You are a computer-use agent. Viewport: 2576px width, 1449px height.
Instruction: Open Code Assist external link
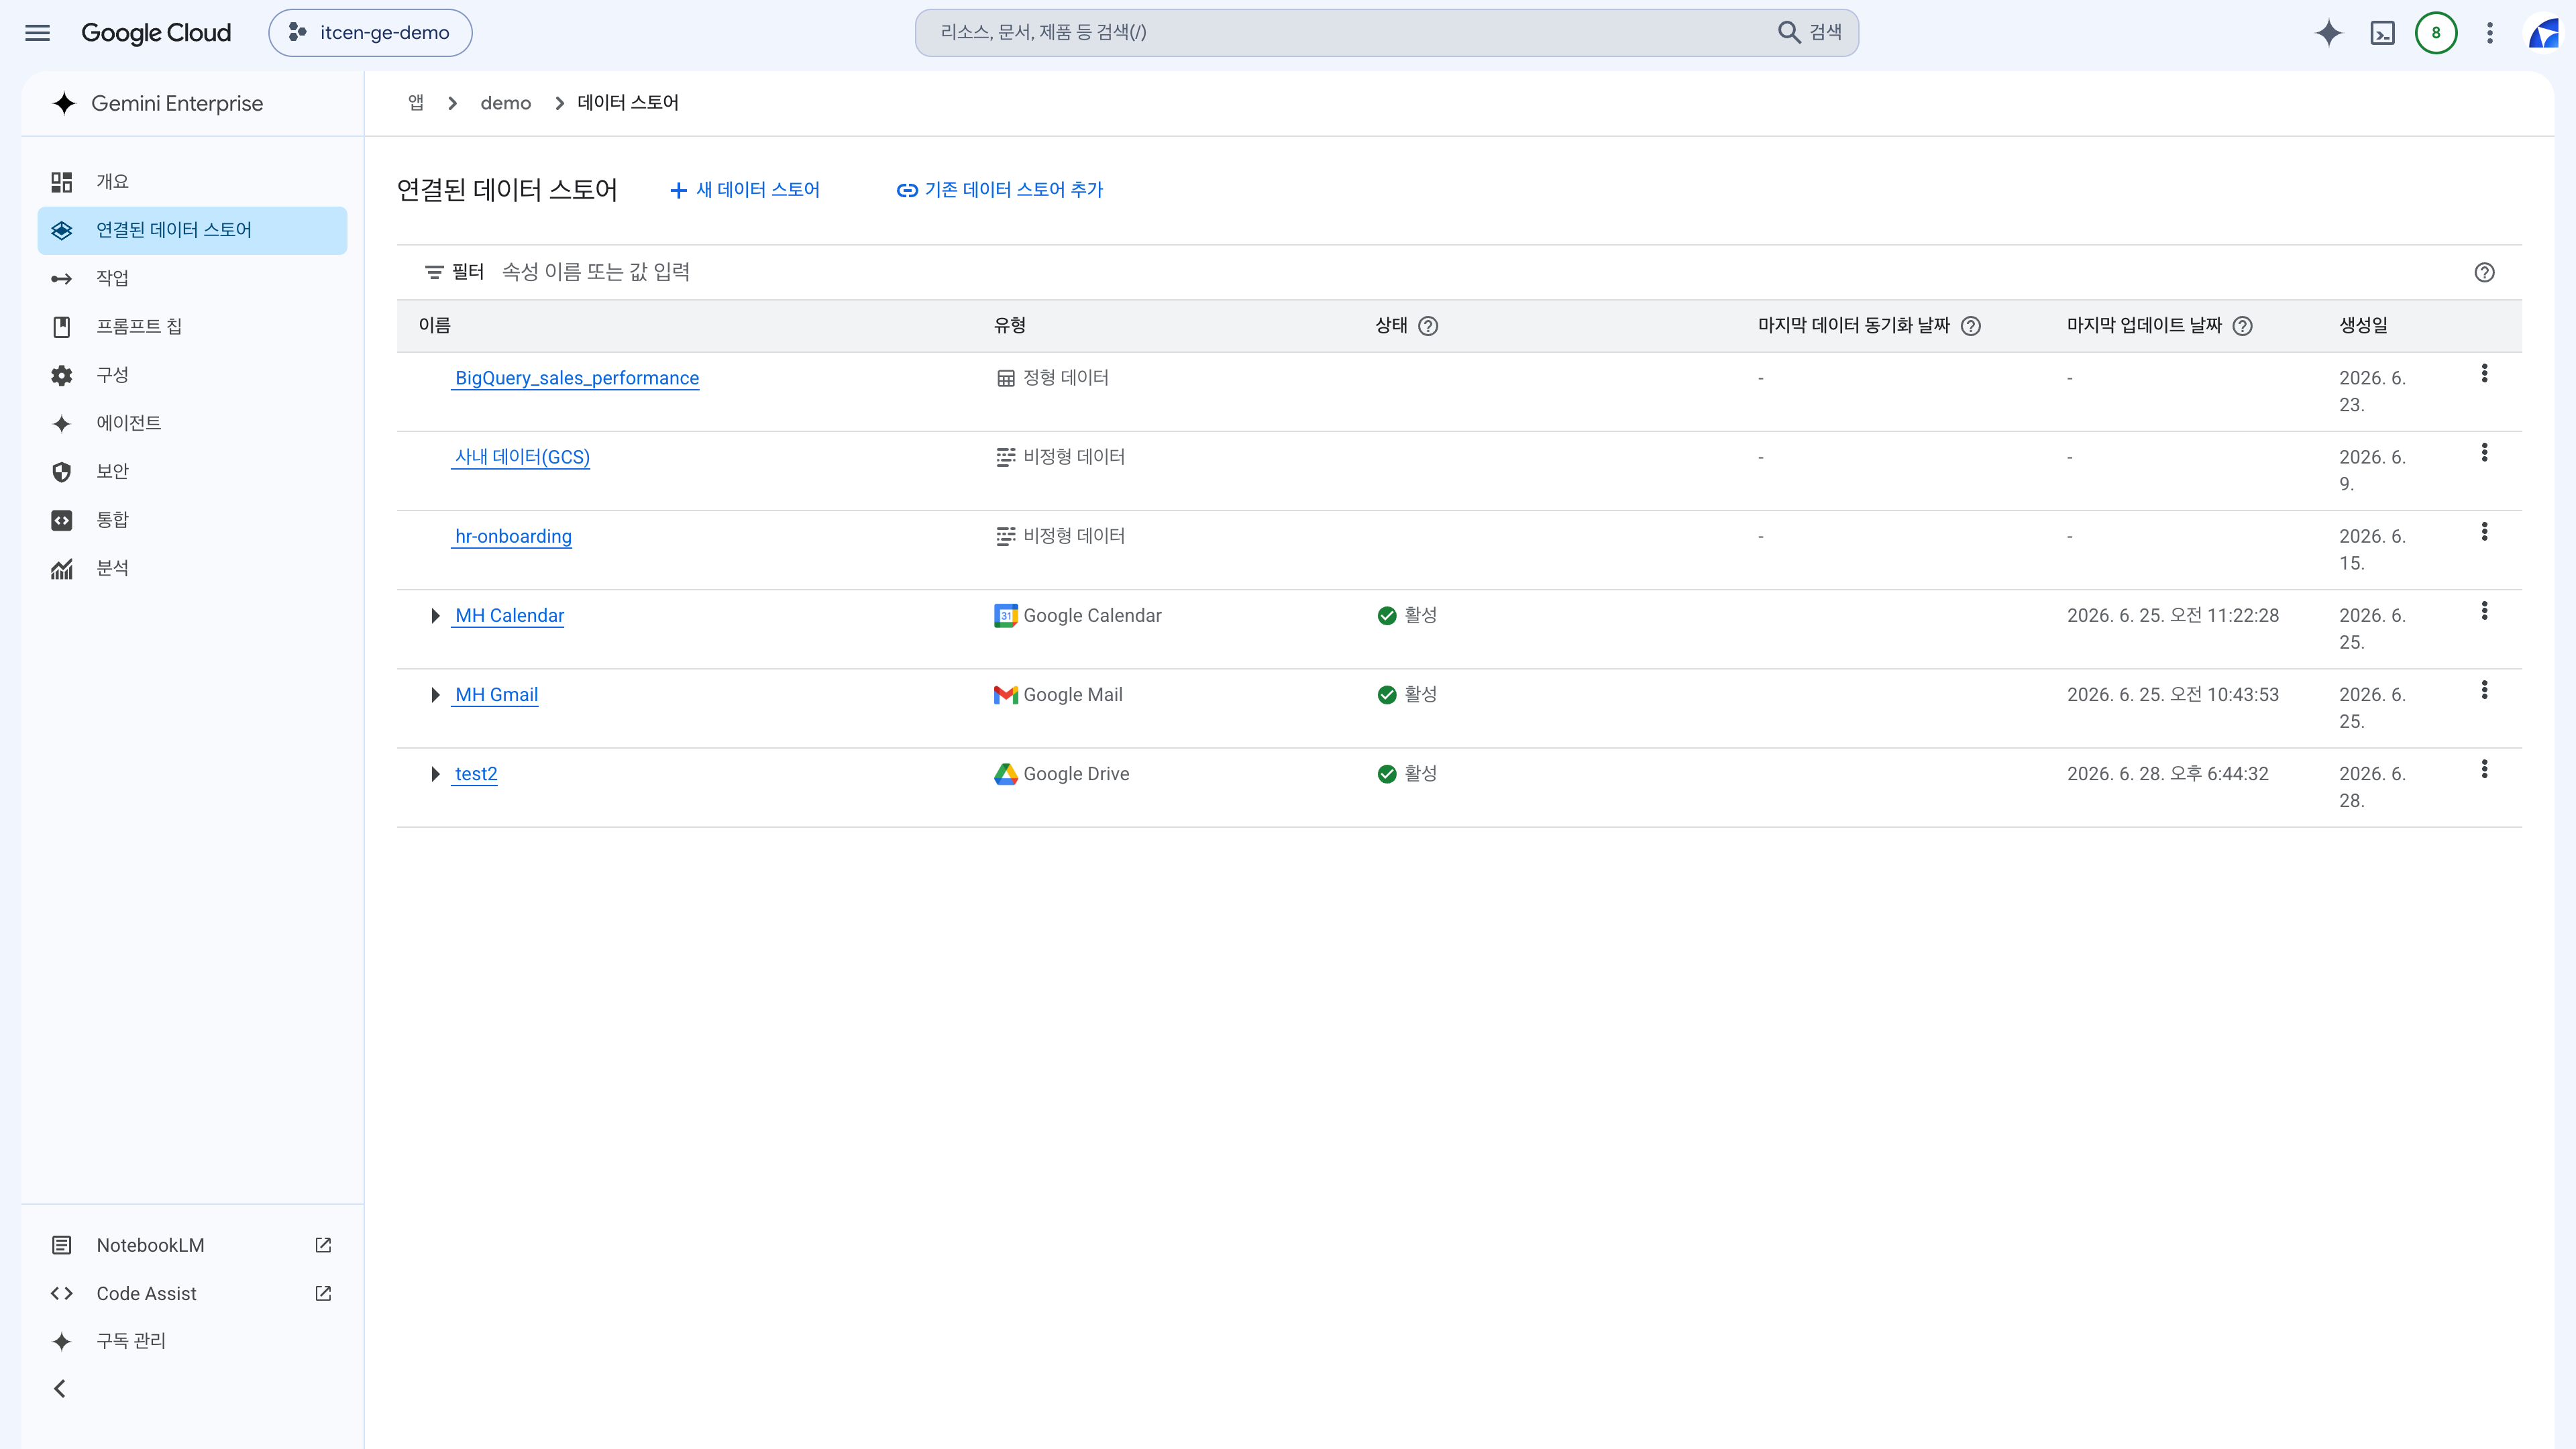192,1293
